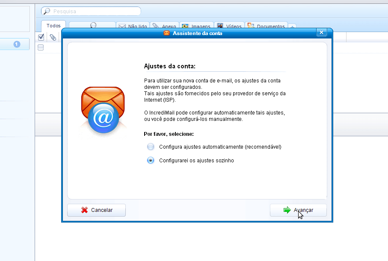Click the unread count badge "1" in the sidebar
The image size is (388, 261).
(x=17, y=44)
